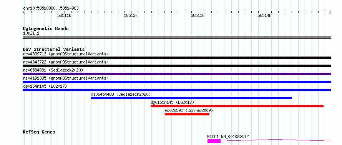
Task: Click the nsv6584881 (Sedlazeck2020) label
Action: (53, 70)
